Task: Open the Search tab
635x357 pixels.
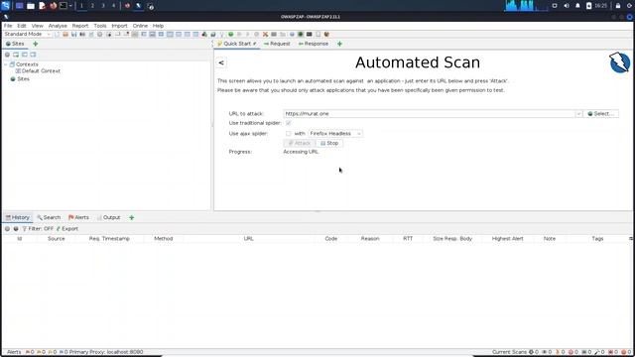Action: pos(49,218)
